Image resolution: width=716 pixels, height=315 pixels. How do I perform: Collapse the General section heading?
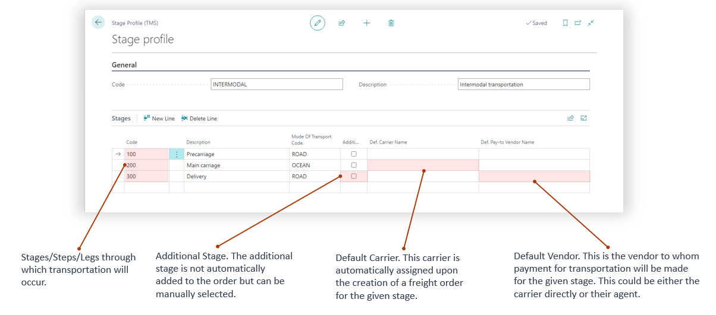pyautogui.click(x=124, y=65)
